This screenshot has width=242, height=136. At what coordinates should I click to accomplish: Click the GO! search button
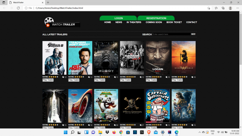(193, 34)
